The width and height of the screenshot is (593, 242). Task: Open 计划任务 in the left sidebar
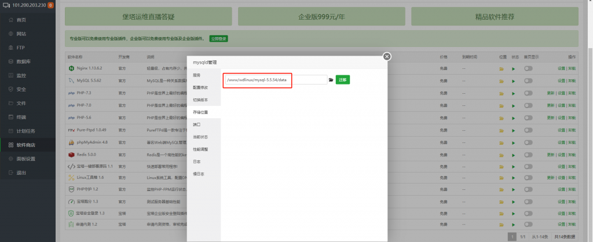click(28, 131)
